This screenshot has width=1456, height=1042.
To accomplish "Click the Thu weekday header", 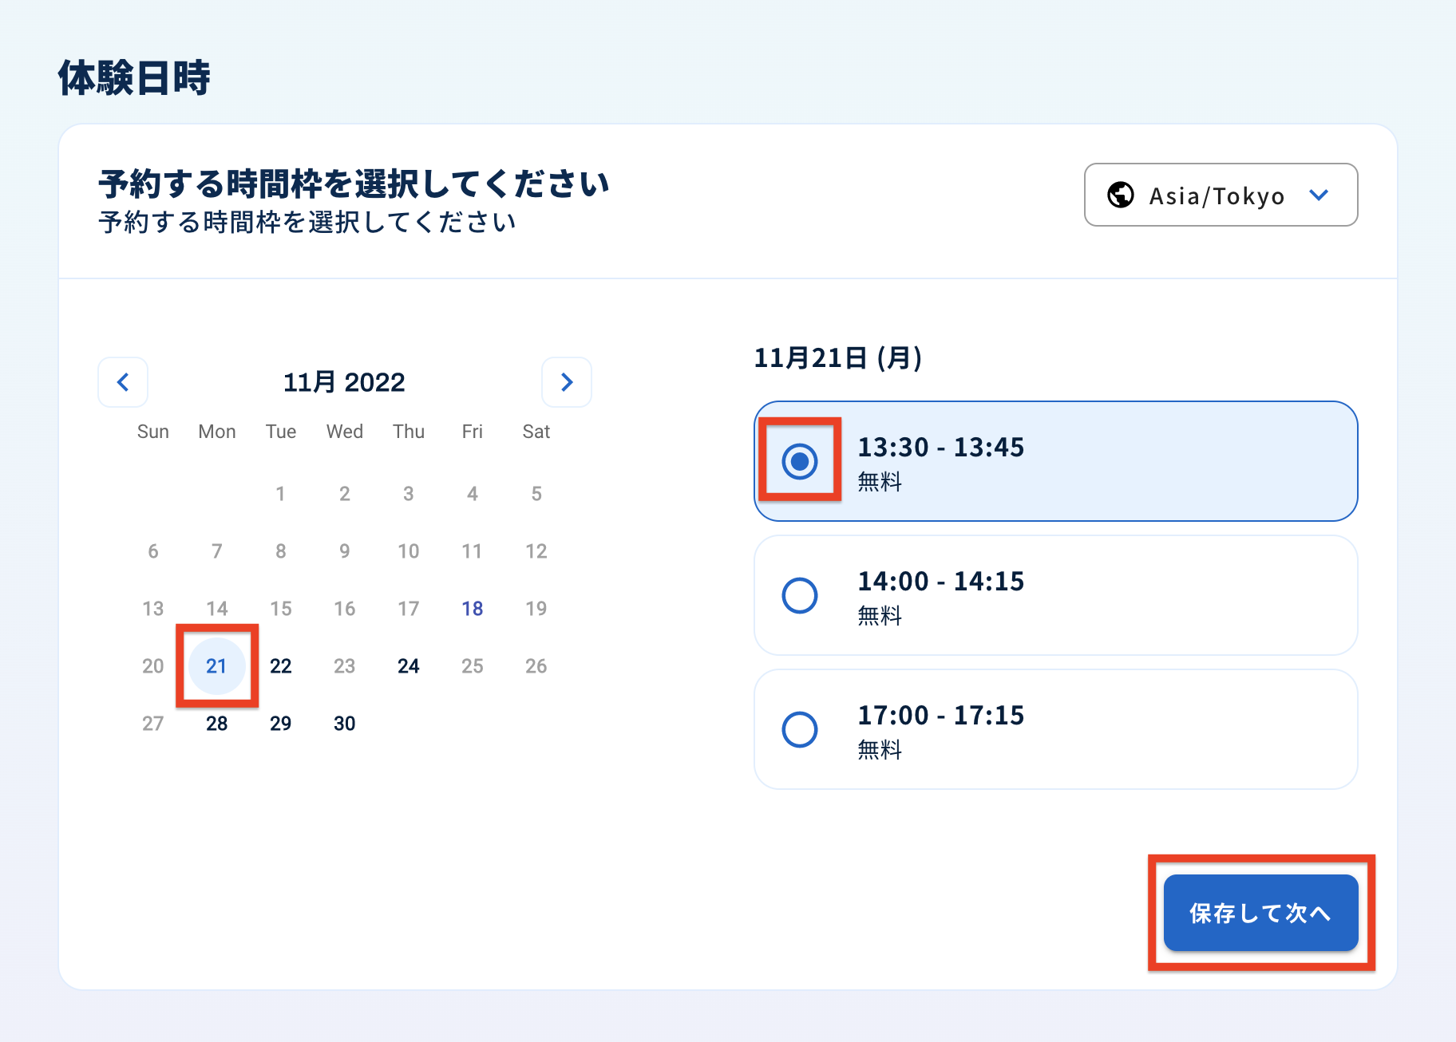I will (409, 432).
